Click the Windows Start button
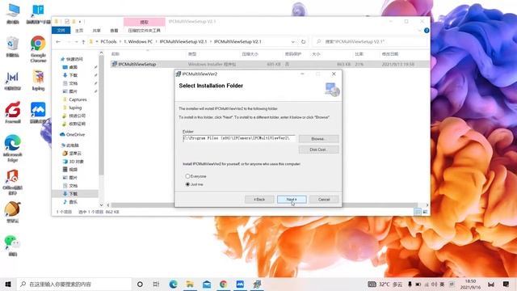This screenshot has height=291, width=517. [8, 284]
